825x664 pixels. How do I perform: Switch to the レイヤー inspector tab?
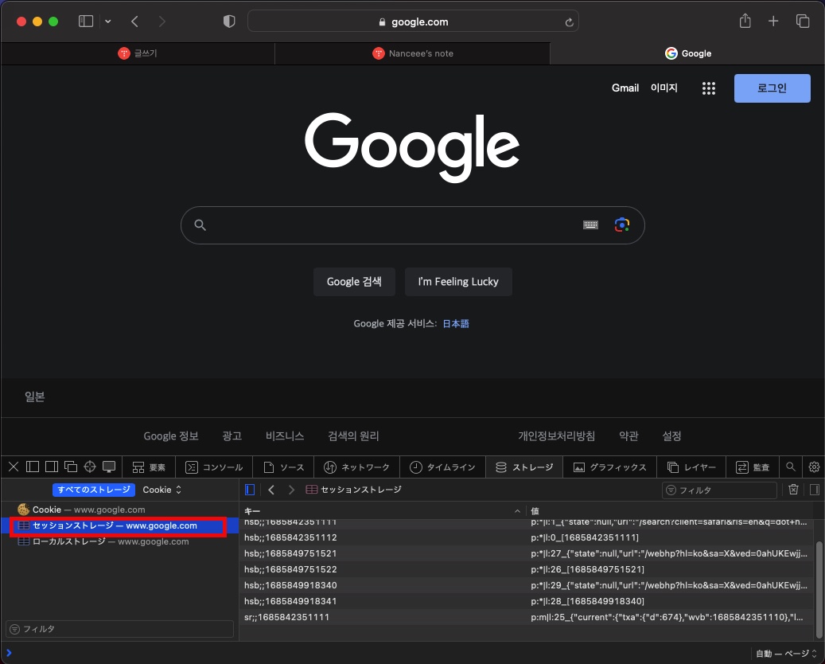(691, 467)
